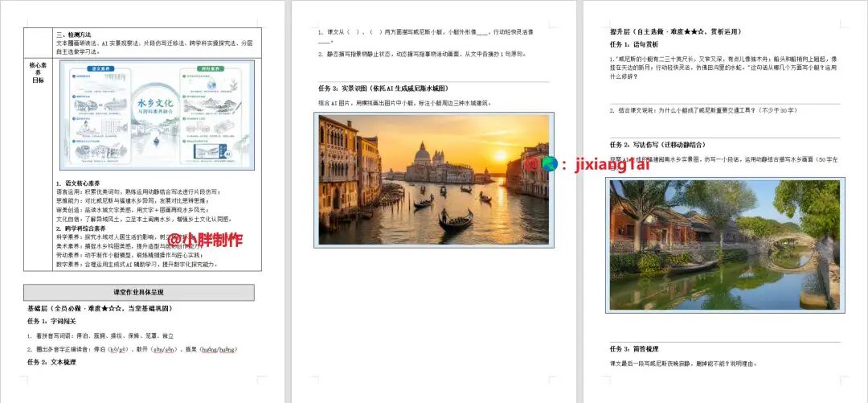Click the question starting '1. 课文从'
The image size is (868, 403).
[426, 36]
